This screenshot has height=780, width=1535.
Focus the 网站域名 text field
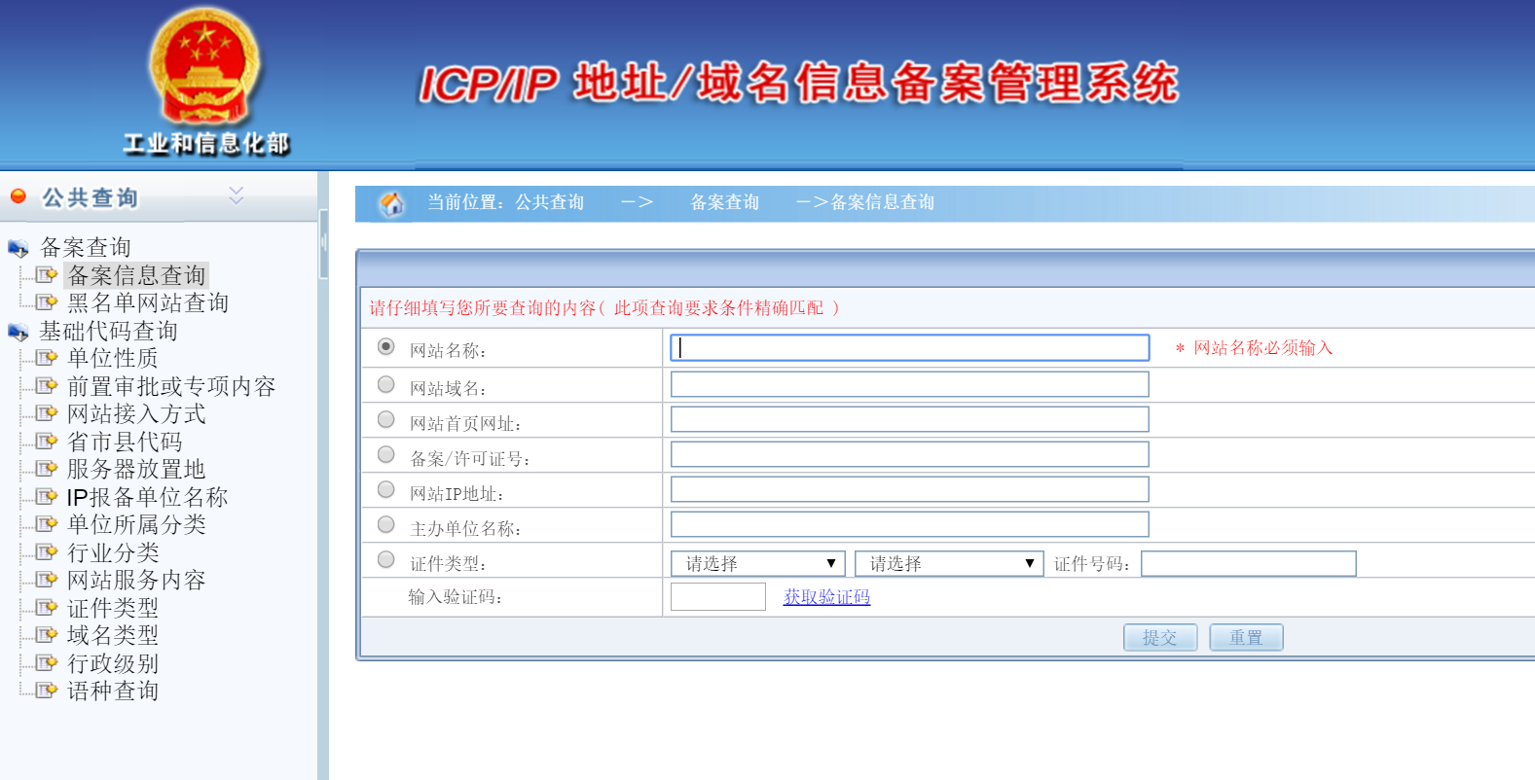pos(910,384)
